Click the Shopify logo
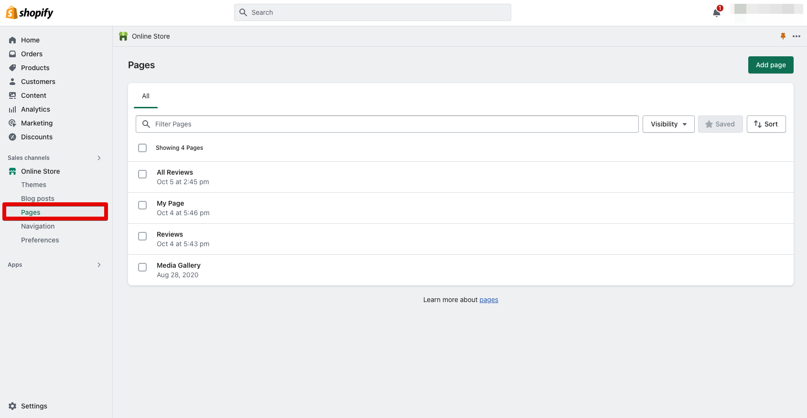Screen dimensions: 807x418 [30, 13]
